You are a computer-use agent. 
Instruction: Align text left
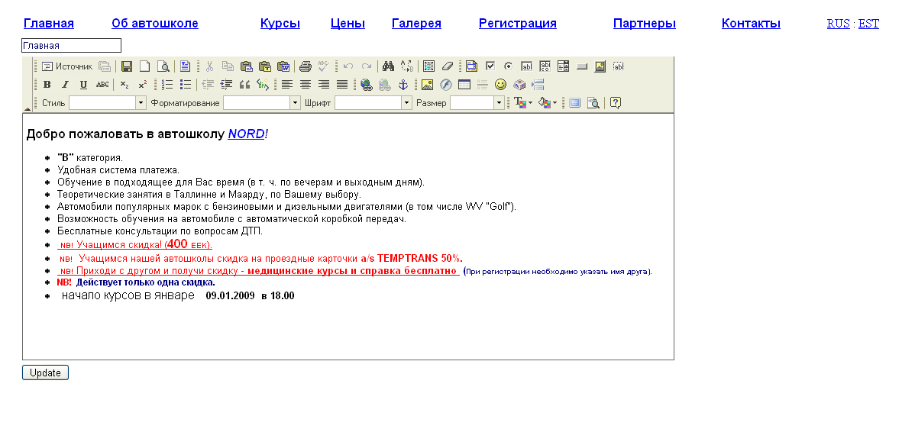tap(286, 85)
